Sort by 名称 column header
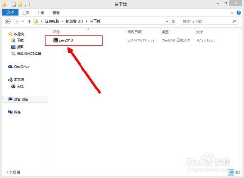This screenshot has height=178, width=244. [x=56, y=32]
